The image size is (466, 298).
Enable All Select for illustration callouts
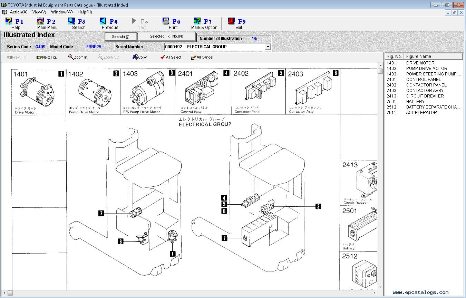tap(171, 57)
